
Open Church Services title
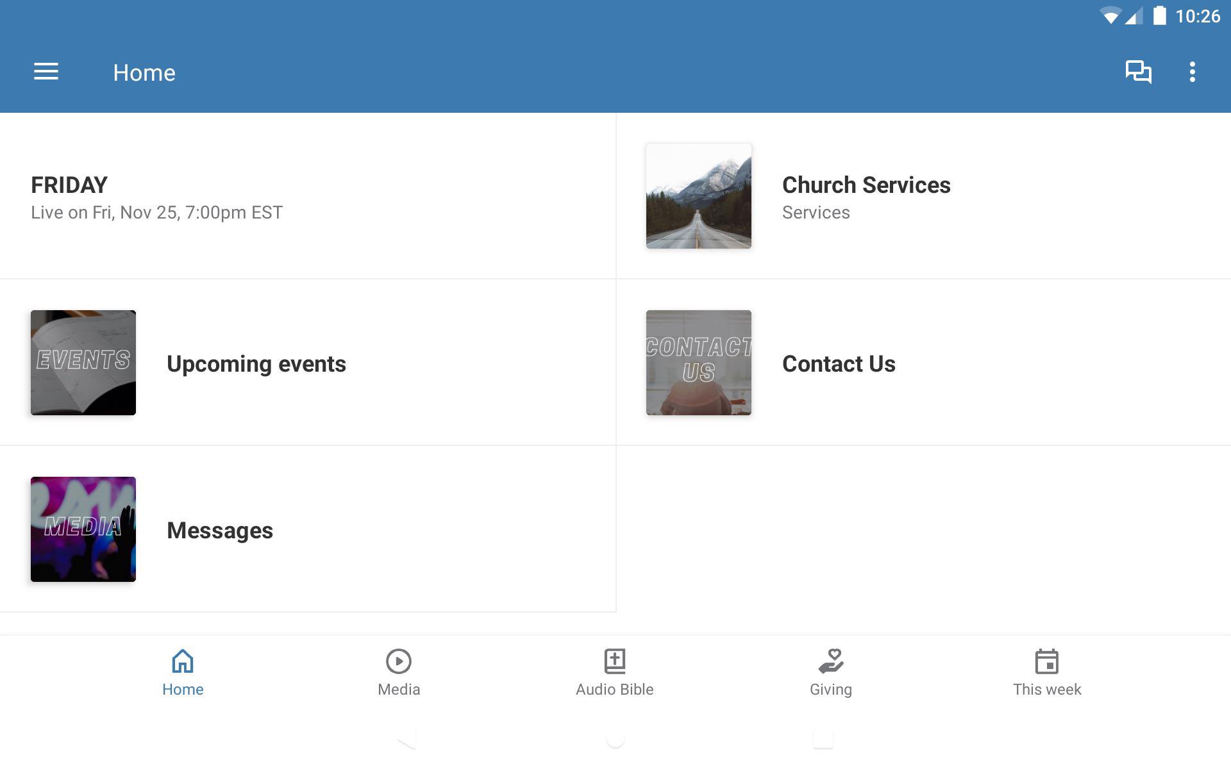[866, 185]
